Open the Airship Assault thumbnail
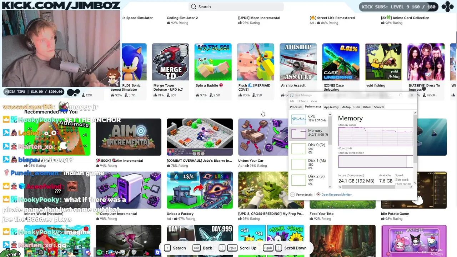The width and height of the screenshot is (457, 257). tap(298, 62)
